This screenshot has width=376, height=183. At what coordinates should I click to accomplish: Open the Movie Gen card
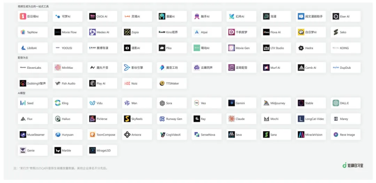coord(242,48)
